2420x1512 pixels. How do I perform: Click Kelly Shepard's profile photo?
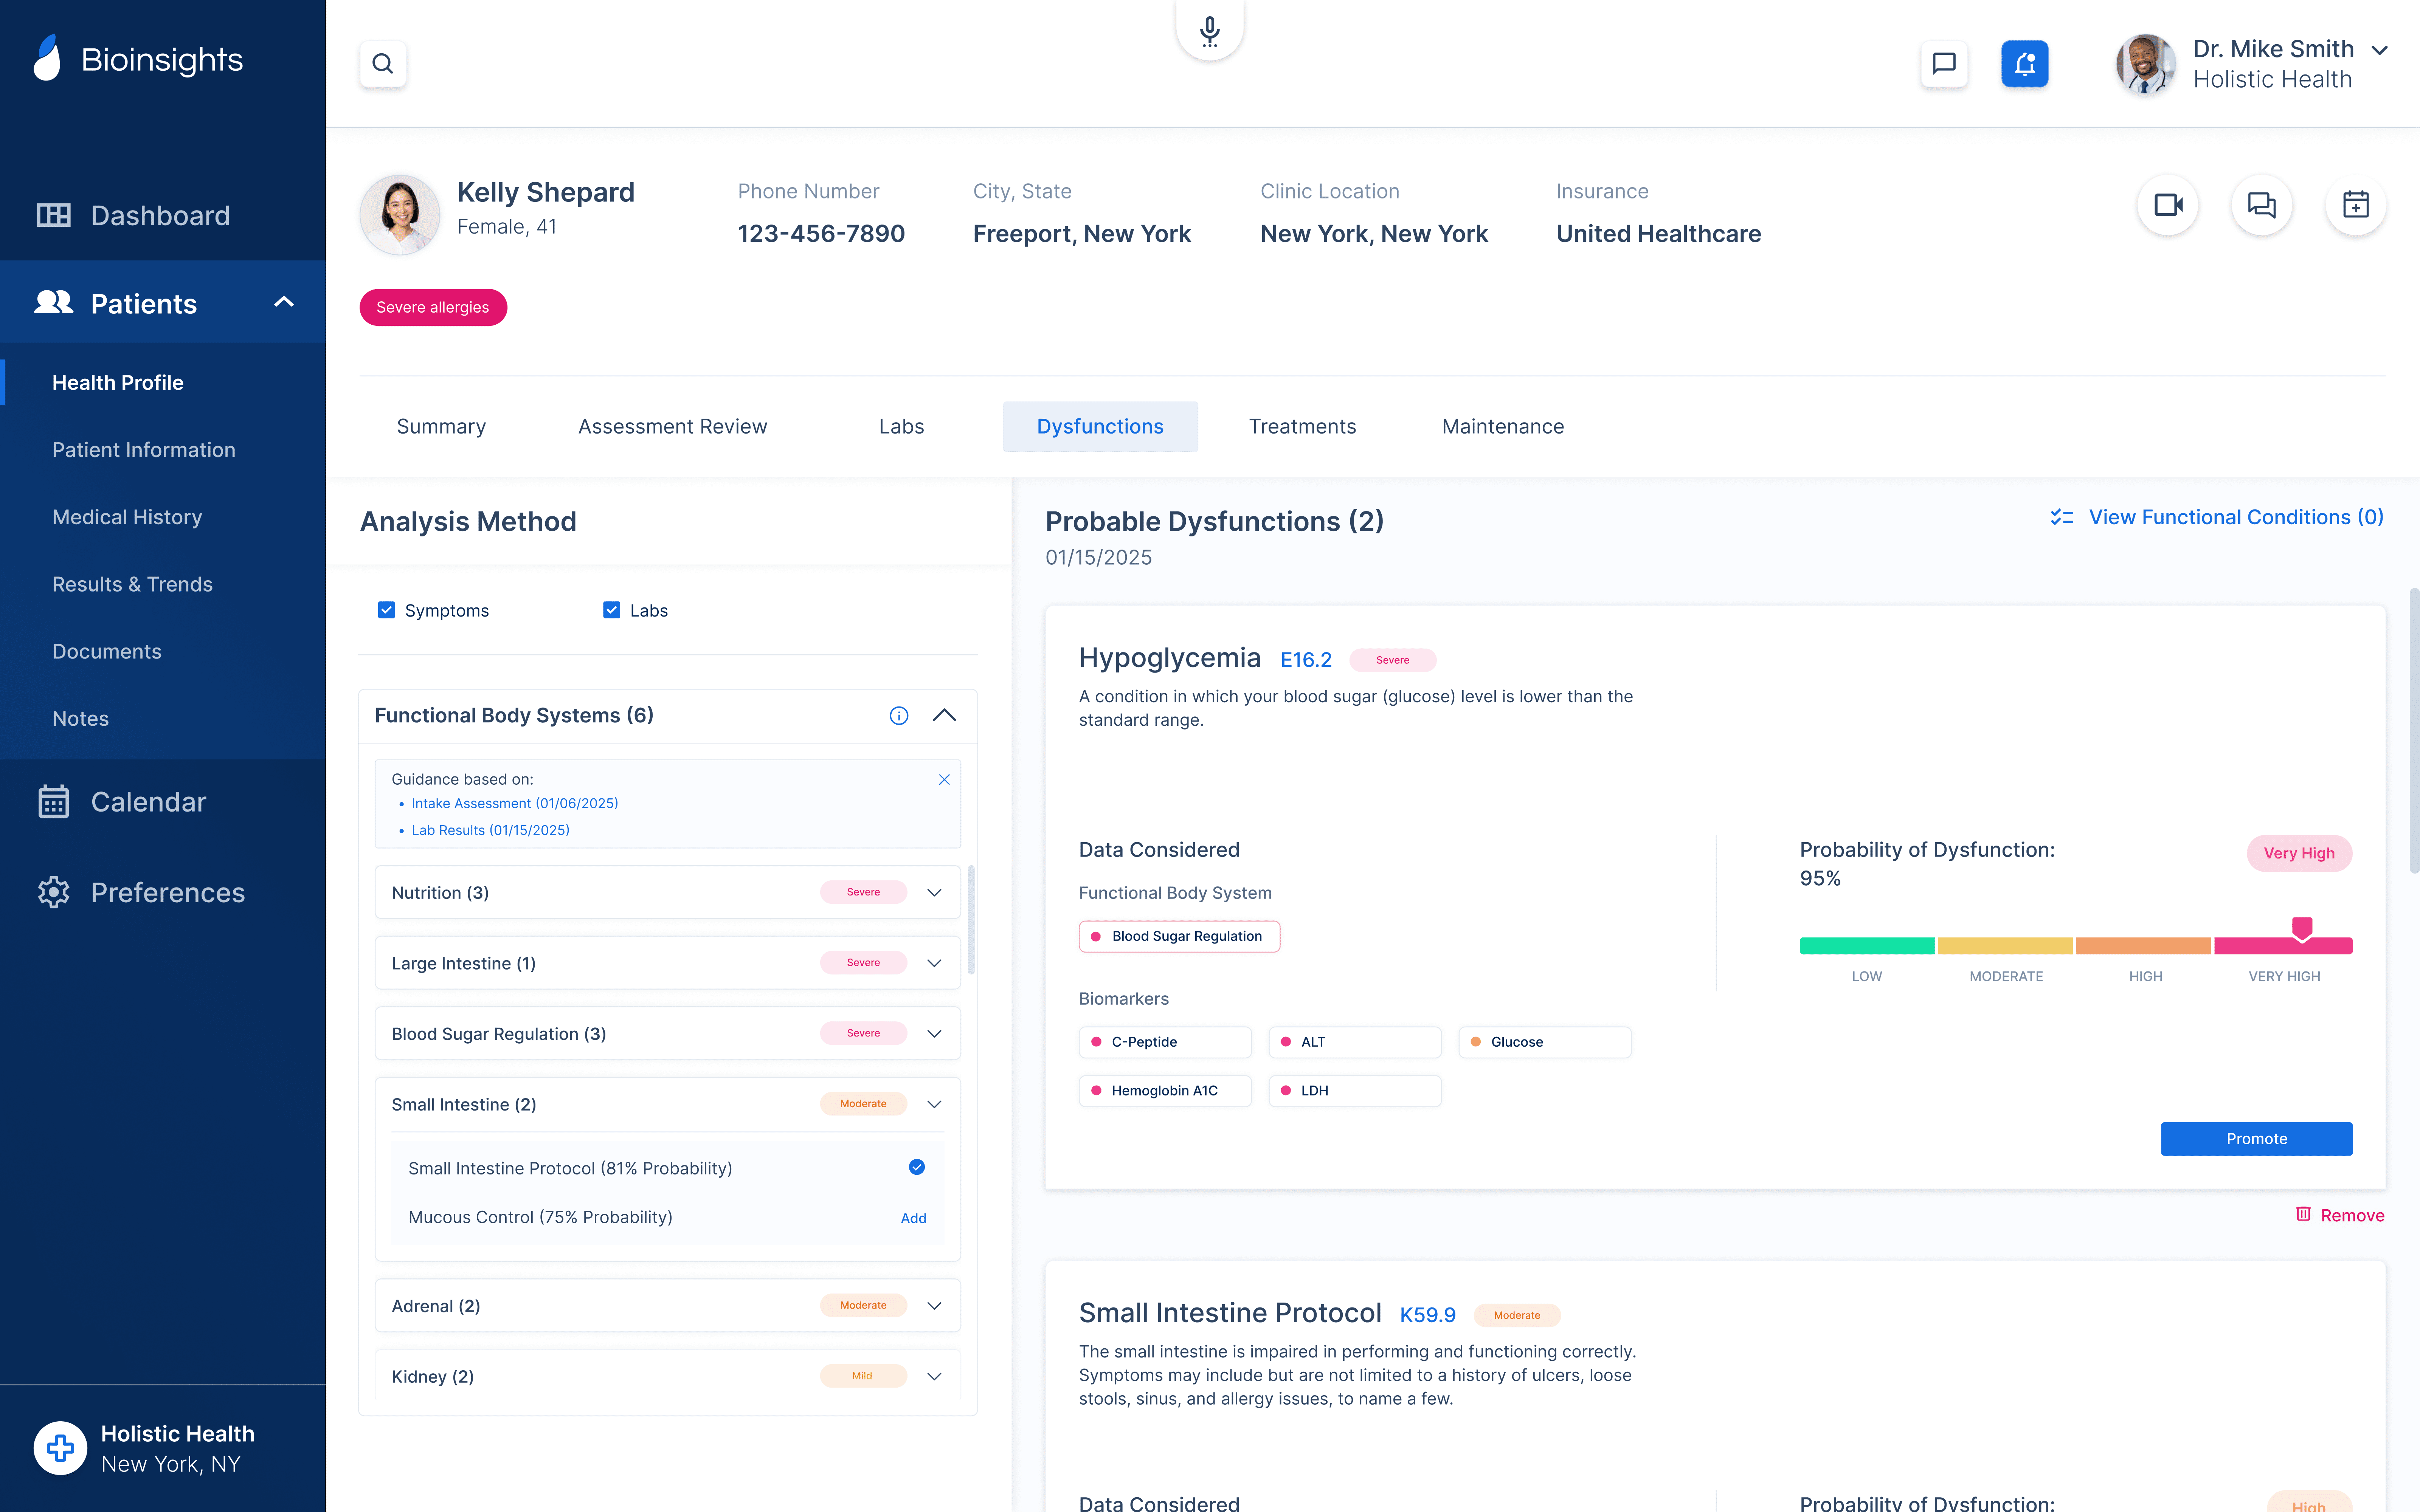coord(400,215)
